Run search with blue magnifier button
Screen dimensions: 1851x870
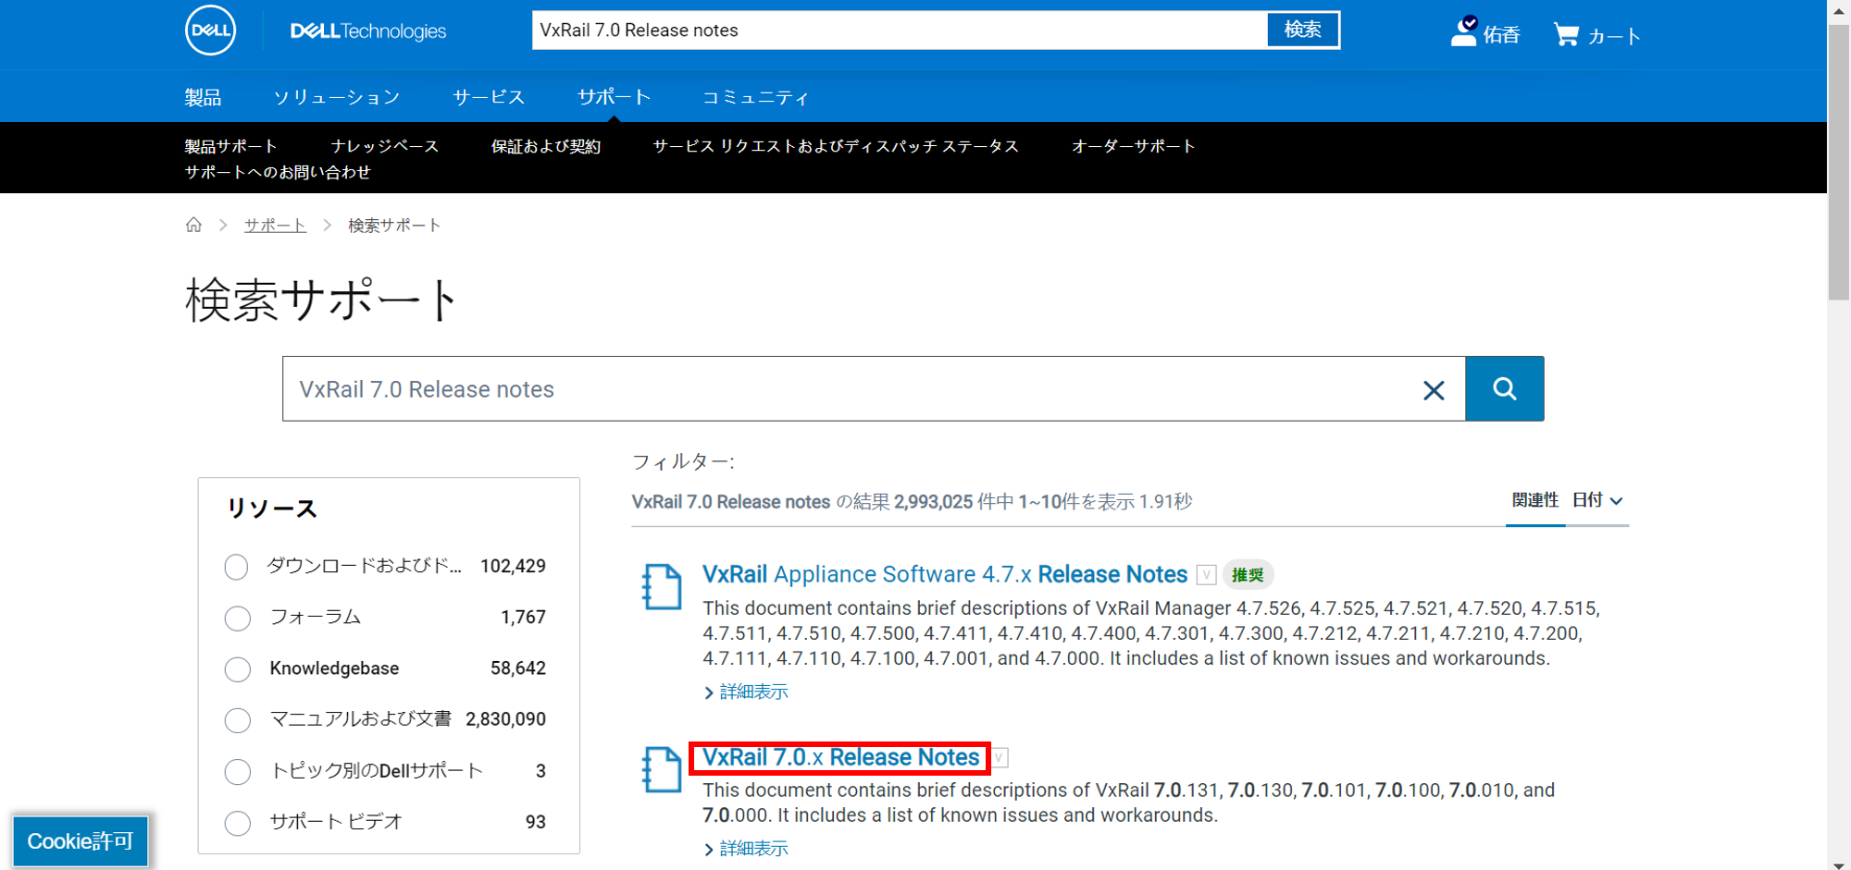pyautogui.click(x=1505, y=388)
